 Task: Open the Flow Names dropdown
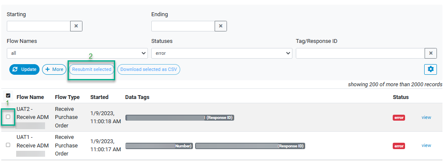point(77,53)
